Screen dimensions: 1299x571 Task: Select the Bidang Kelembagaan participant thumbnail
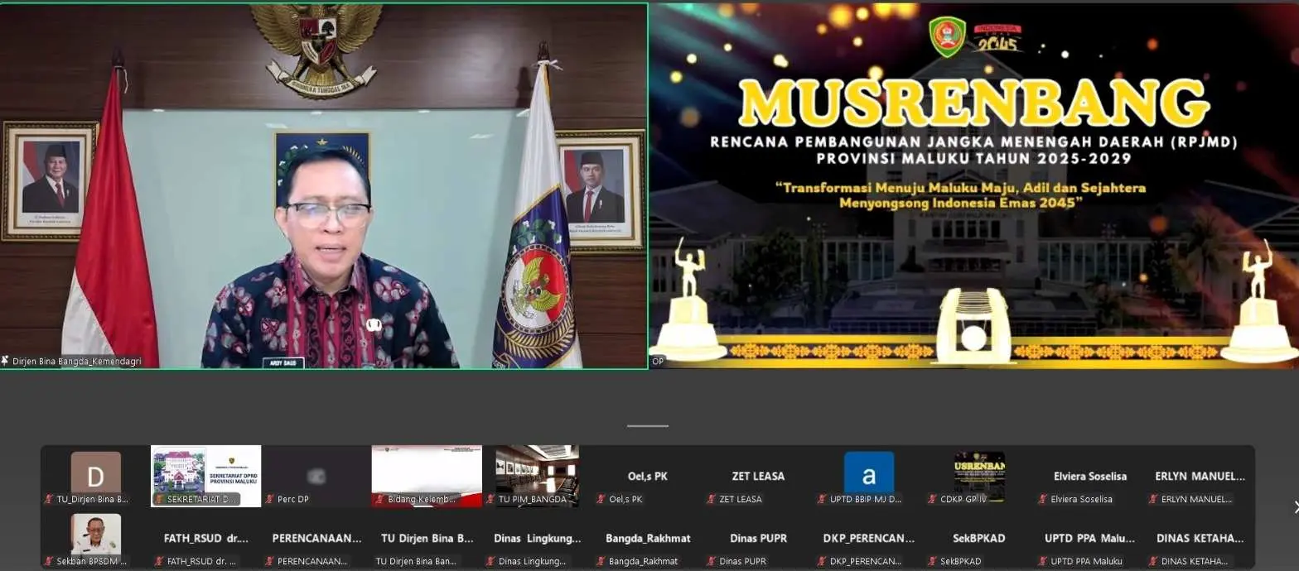427,470
